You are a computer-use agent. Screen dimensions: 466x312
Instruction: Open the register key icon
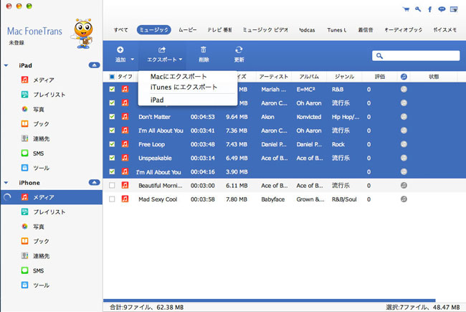click(418, 9)
